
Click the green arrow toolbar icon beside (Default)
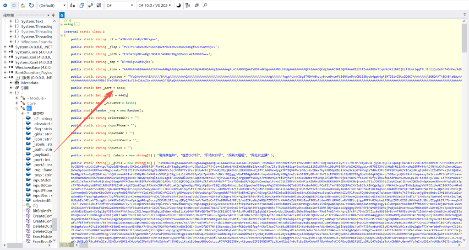[72, 5]
